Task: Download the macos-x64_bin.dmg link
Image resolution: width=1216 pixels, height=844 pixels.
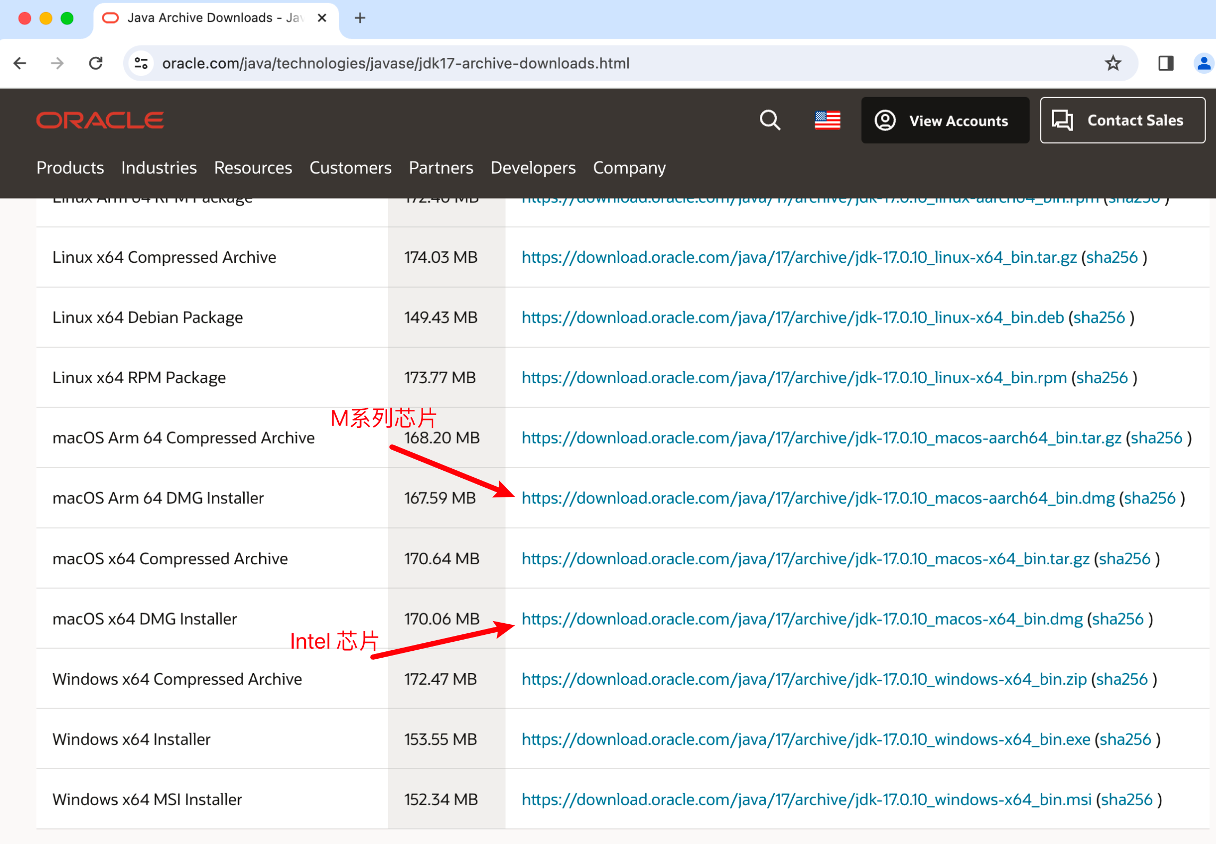Action: (x=802, y=619)
